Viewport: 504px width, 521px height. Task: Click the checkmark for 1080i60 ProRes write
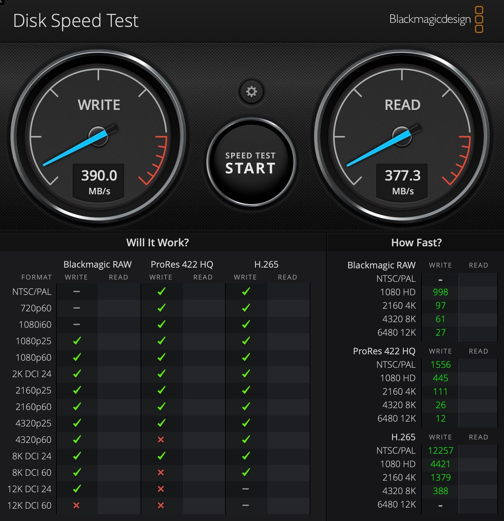(x=161, y=324)
